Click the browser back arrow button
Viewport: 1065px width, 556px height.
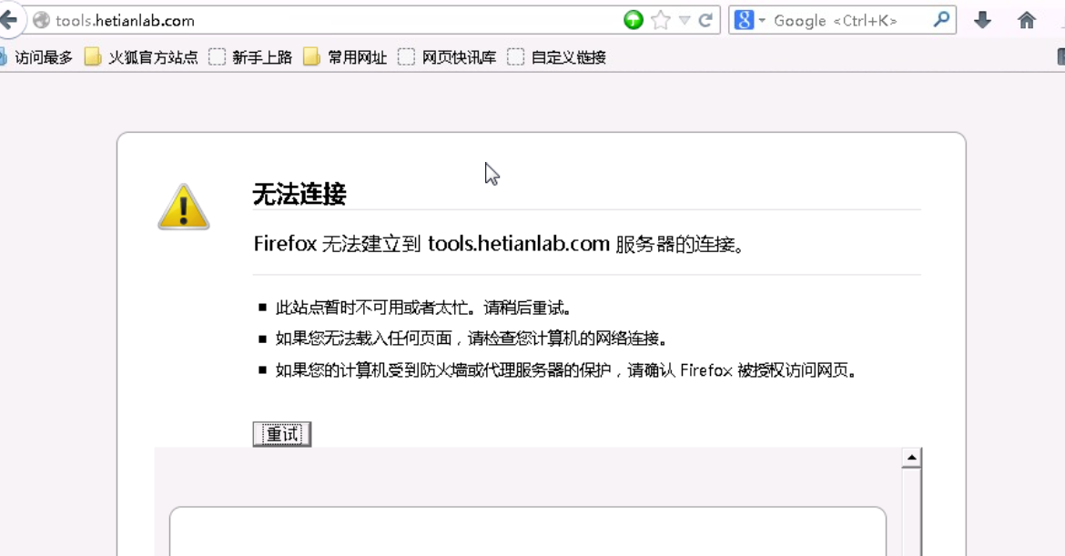9,20
